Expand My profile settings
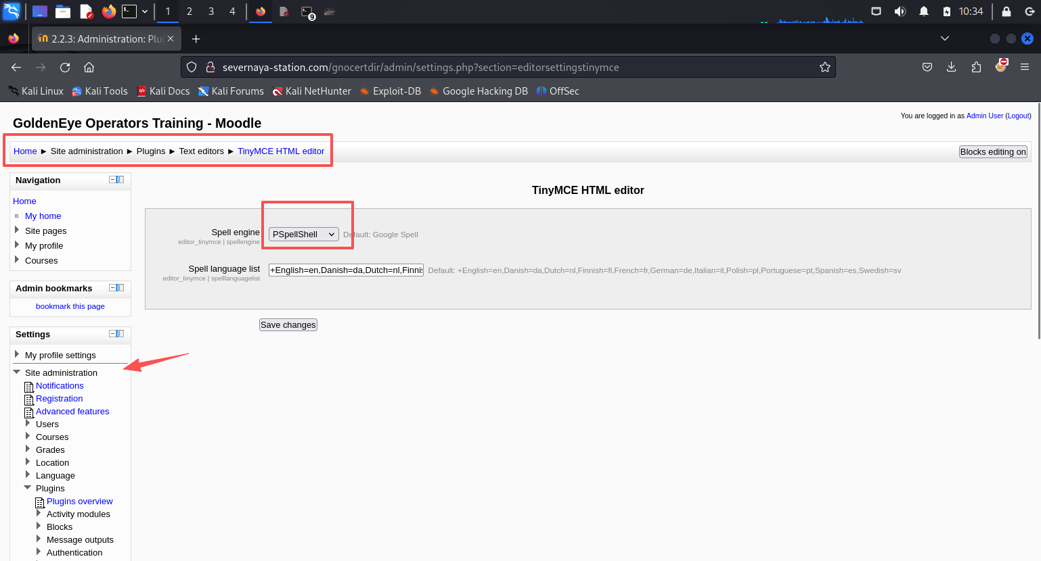Viewport: 1041px width, 561px height. point(17,354)
